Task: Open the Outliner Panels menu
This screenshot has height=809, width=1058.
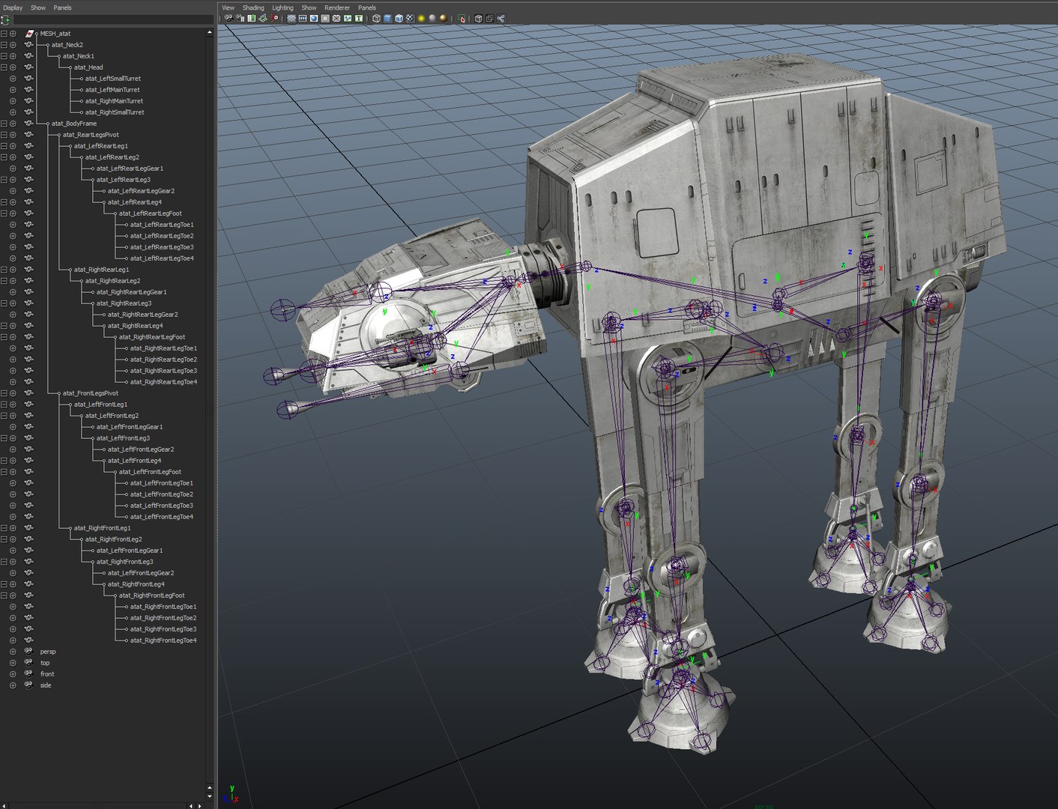Action: pyautogui.click(x=62, y=7)
